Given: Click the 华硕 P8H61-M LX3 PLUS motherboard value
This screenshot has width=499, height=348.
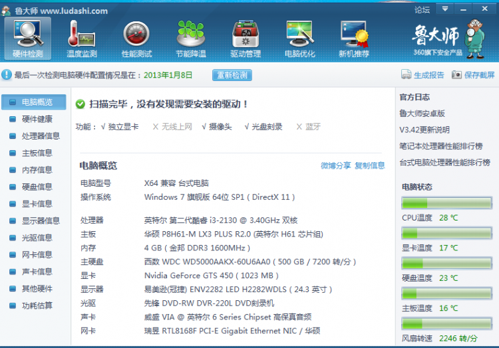Looking at the screenshot, I should pyautogui.click(x=234, y=234).
